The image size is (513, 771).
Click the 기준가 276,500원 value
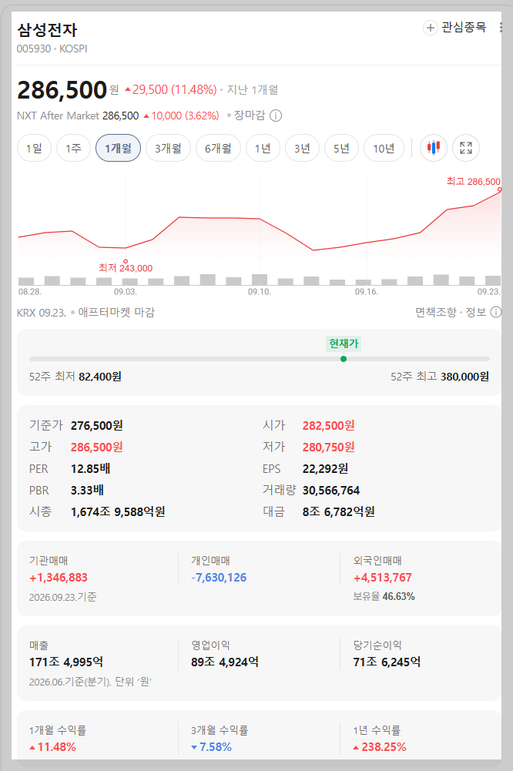tap(97, 425)
